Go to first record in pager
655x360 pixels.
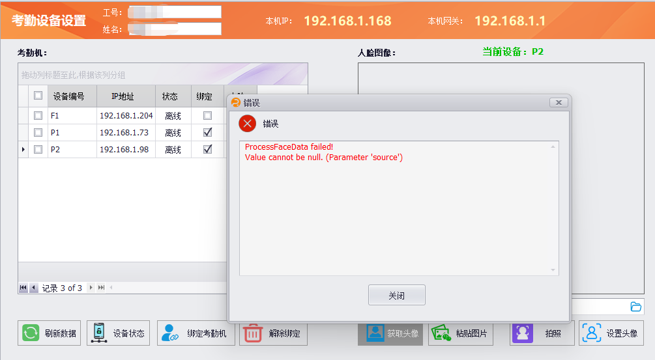pyautogui.click(x=23, y=288)
